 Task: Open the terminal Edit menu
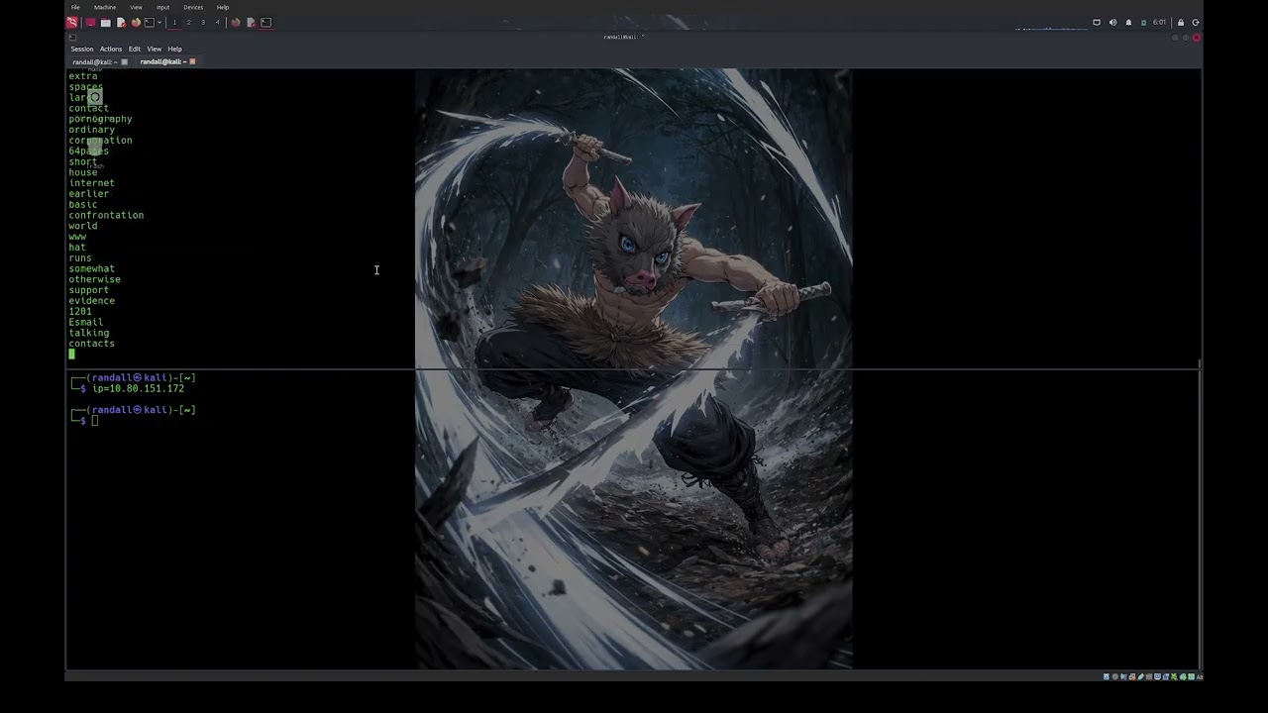(x=135, y=49)
